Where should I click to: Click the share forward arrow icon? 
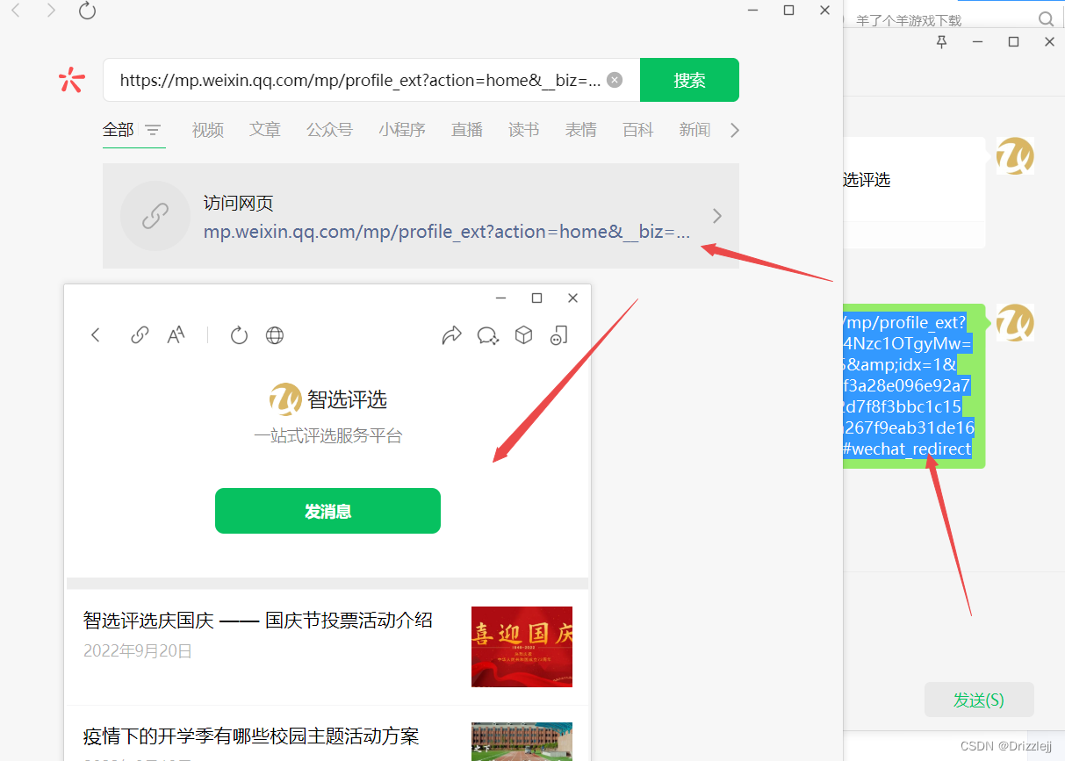pos(452,335)
